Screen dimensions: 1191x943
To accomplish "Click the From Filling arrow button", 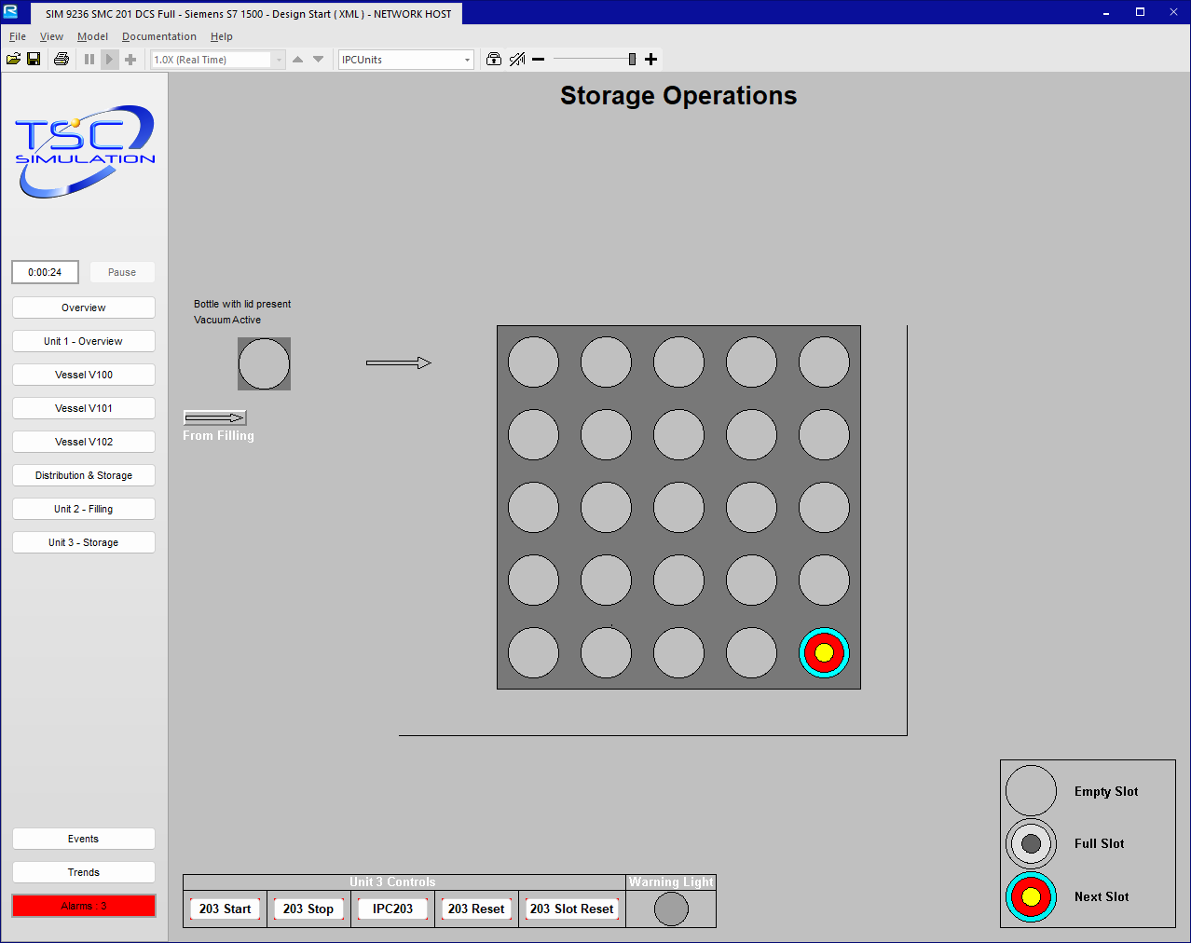I will (x=215, y=417).
